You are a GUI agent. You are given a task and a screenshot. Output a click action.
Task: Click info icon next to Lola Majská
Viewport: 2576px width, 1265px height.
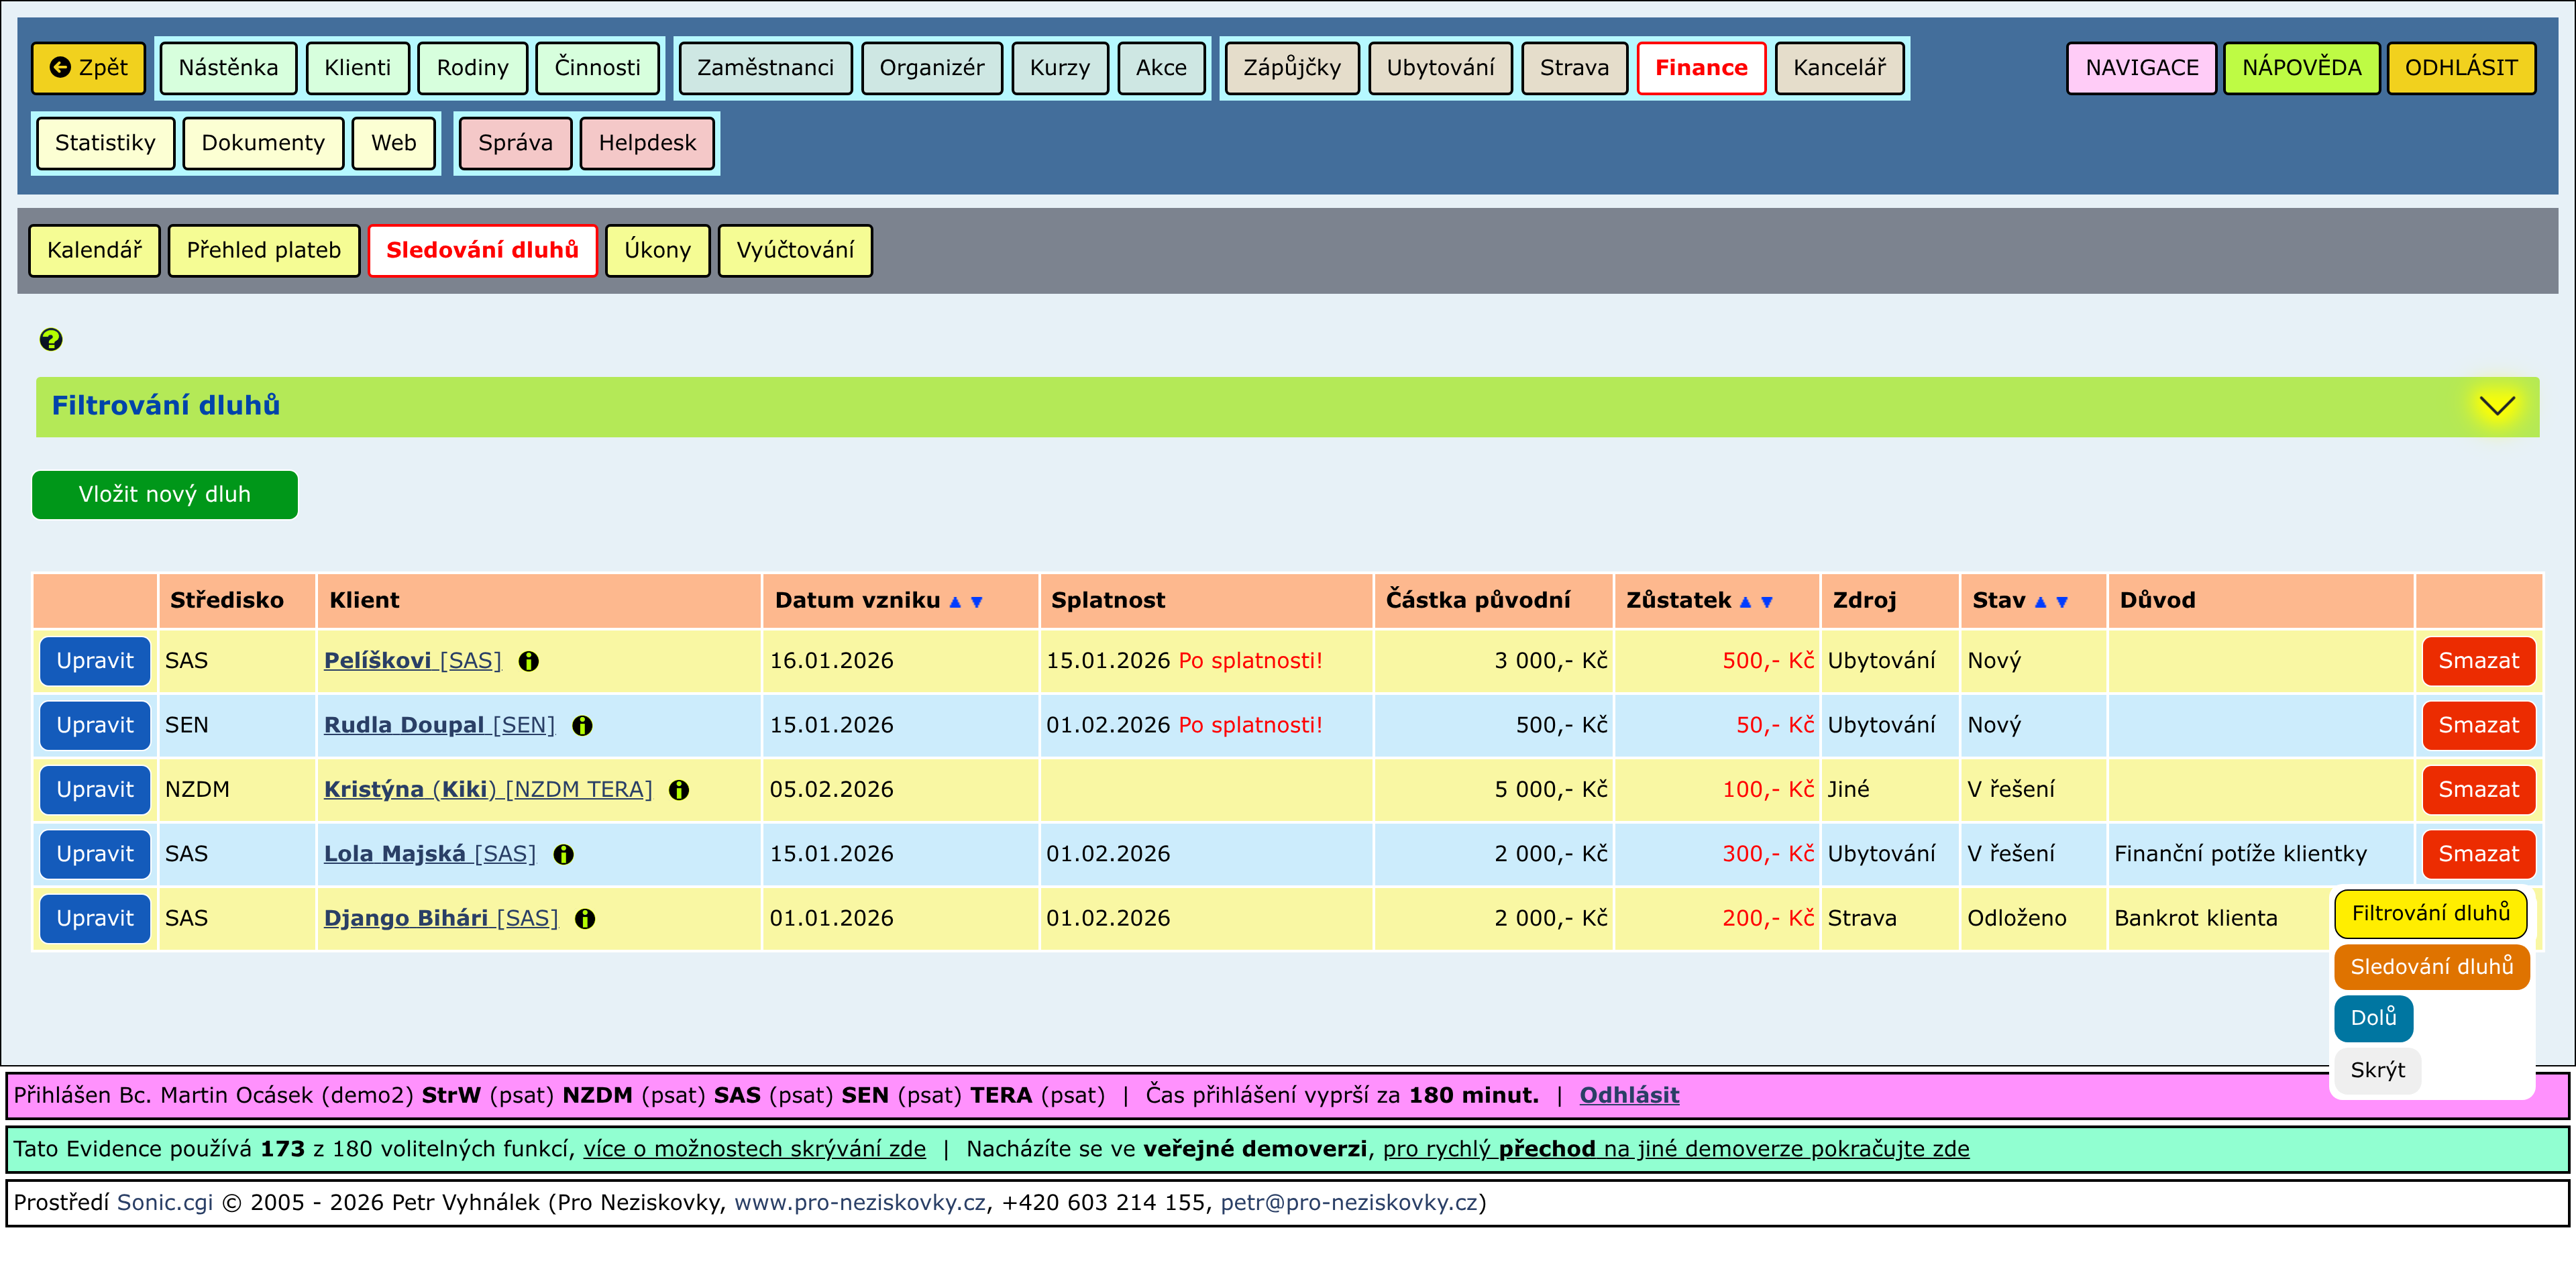pos(564,854)
